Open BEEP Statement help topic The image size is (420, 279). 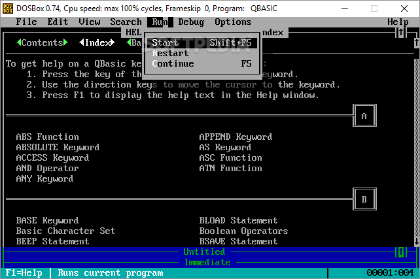pyautogui.click(x=52, y=241)
